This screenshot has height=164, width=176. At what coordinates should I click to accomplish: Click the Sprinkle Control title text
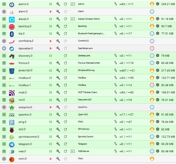tap(85, 137)
